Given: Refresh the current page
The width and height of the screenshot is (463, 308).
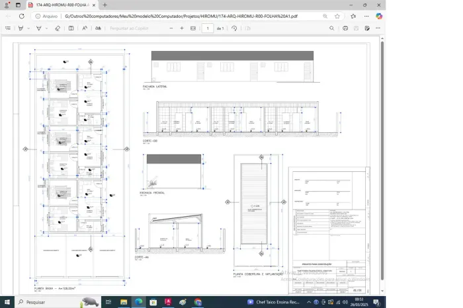Looking at the screenshot, I should (21, 16).
